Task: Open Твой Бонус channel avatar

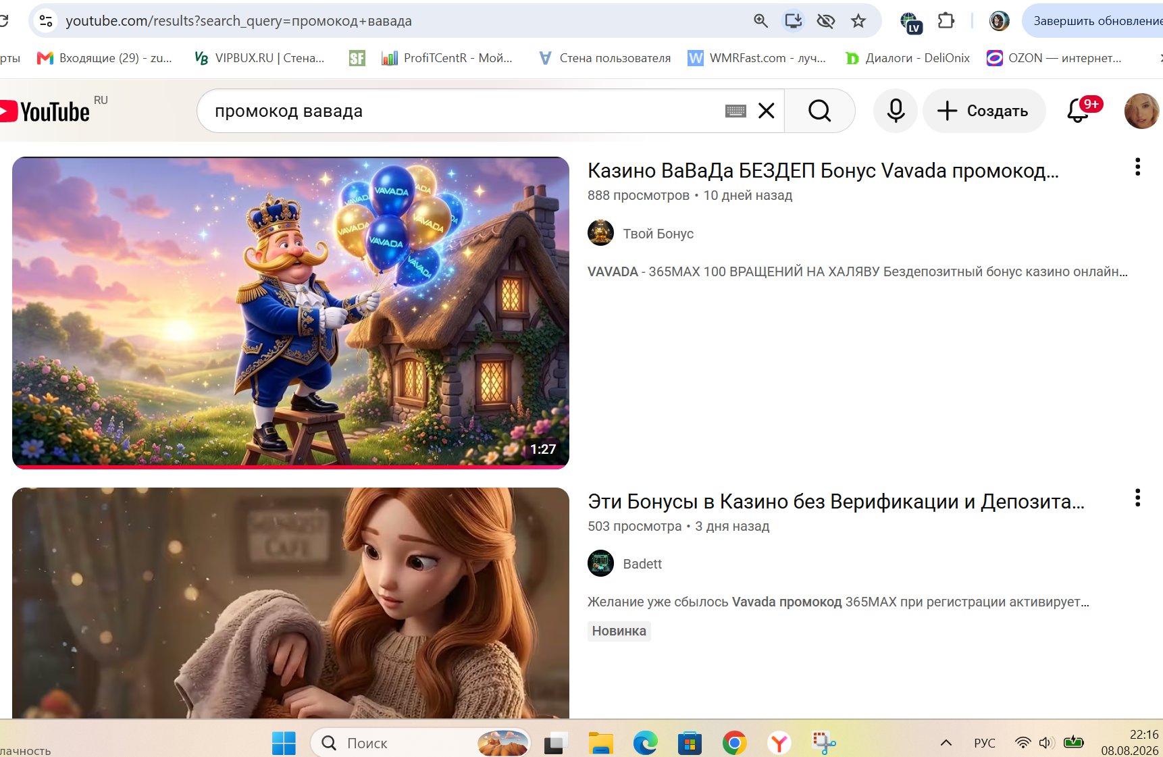Action: [600, 233]
